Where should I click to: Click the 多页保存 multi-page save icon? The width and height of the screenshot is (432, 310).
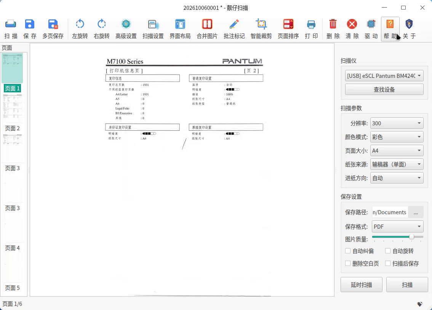(53, 29)
